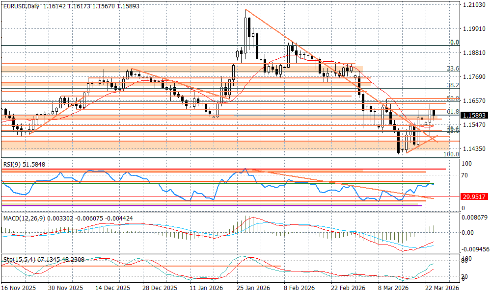Click the 0.008679 MACD scale label
Image resolution: width=491 pixels, height=294 pixels.
pos(476,217)
